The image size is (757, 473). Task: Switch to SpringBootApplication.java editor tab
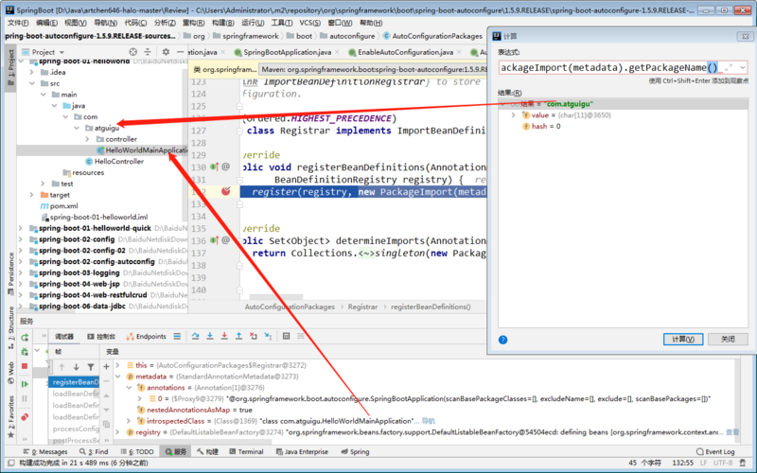287,52
